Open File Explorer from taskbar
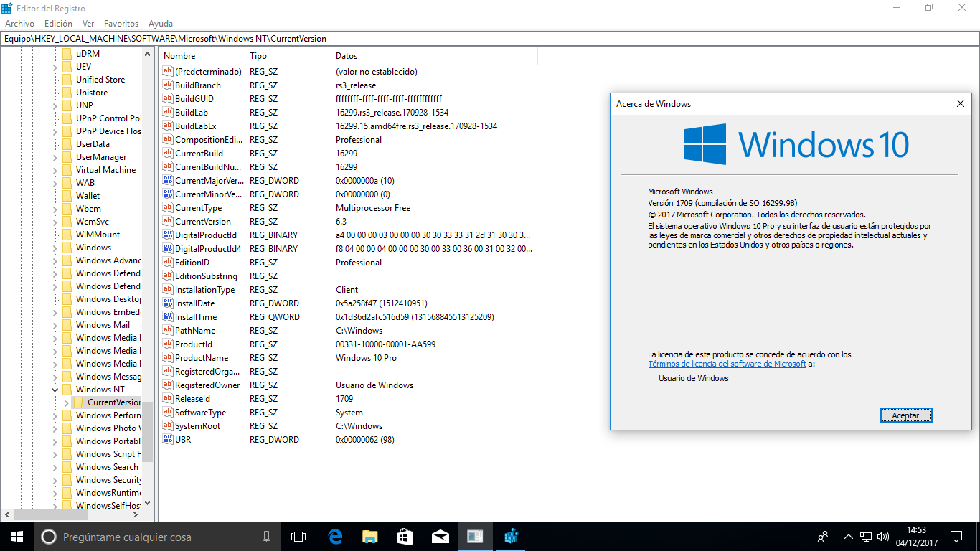The width and height of the screenshot is (980, 551). tap(369, 536)
